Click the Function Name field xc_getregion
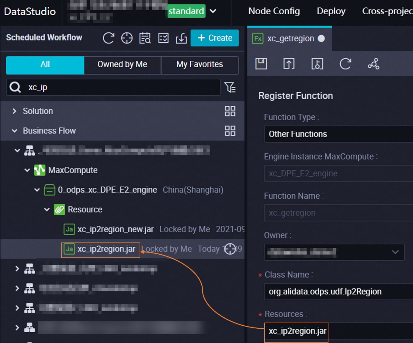Screen dimensions: 413x343 coord(338,213)
